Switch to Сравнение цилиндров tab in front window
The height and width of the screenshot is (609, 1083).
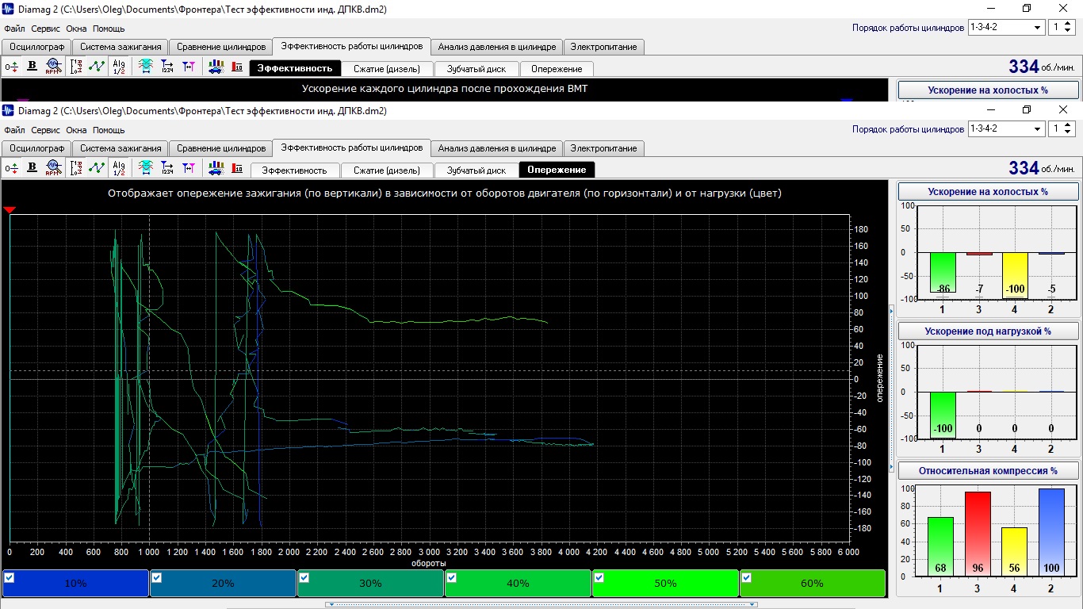pyautogui.click(x=221, y=148)
